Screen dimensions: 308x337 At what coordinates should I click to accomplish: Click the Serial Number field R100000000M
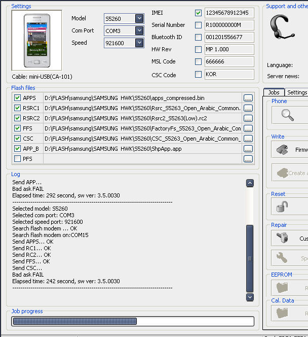tap(229, 25)
